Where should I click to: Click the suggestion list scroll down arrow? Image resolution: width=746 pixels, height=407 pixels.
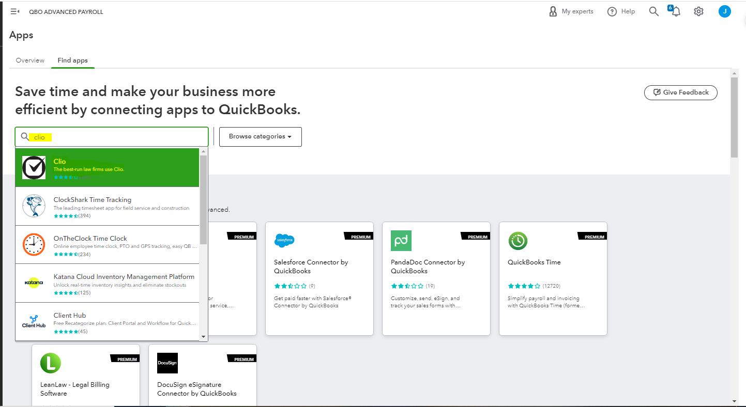203,337
